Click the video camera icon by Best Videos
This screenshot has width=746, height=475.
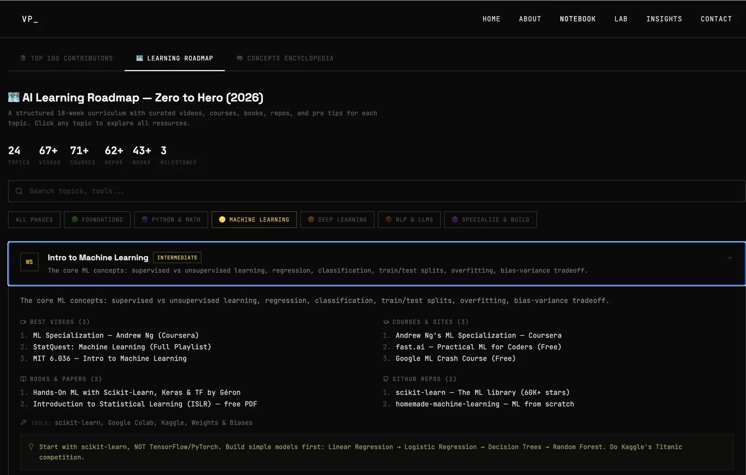pyautogui.click(x=23, y=322)
